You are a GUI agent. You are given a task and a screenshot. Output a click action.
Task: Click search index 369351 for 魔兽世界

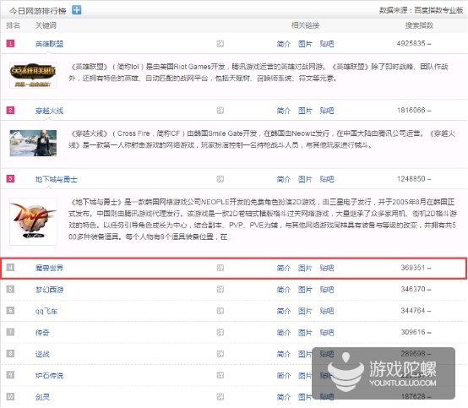click(x=413, y=268)
